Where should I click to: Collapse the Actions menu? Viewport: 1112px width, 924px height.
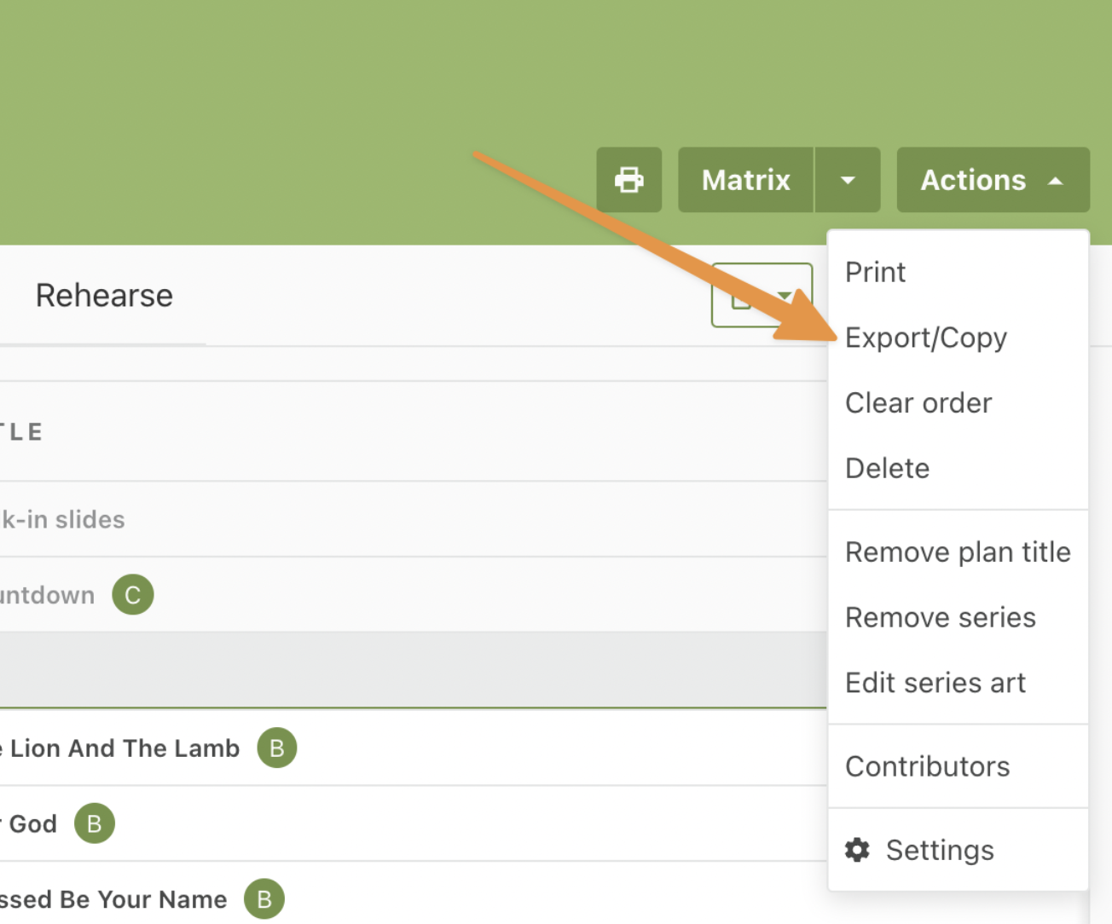point(993,180)
